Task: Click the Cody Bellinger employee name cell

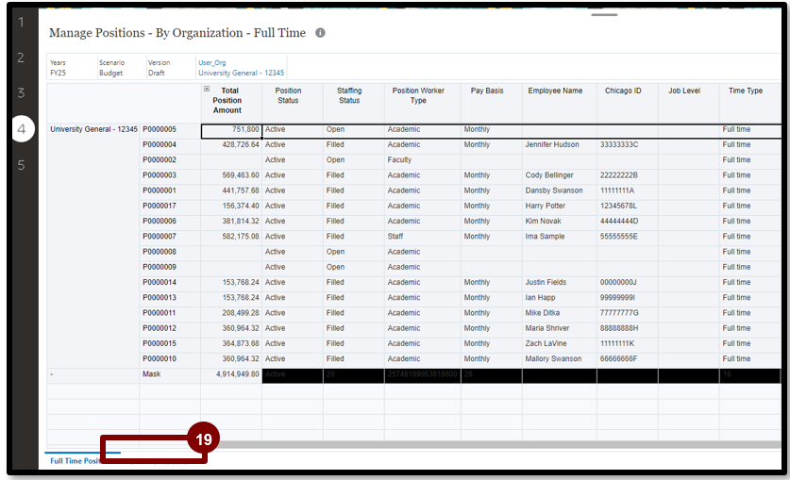Action: 560,175
